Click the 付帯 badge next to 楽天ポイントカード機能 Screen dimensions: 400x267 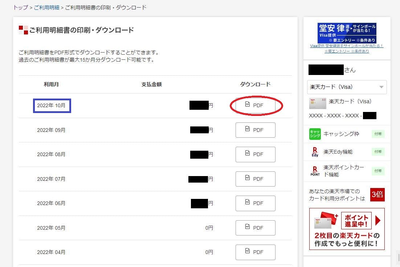click(378, 171)
